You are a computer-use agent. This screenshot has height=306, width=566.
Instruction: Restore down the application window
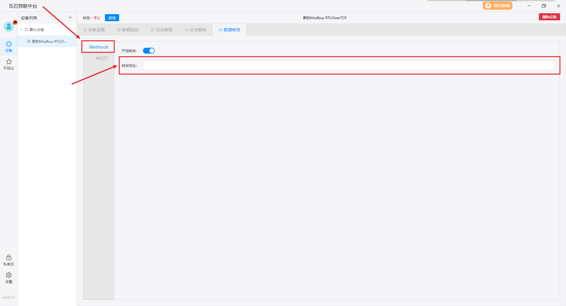[x=544, y=6]
